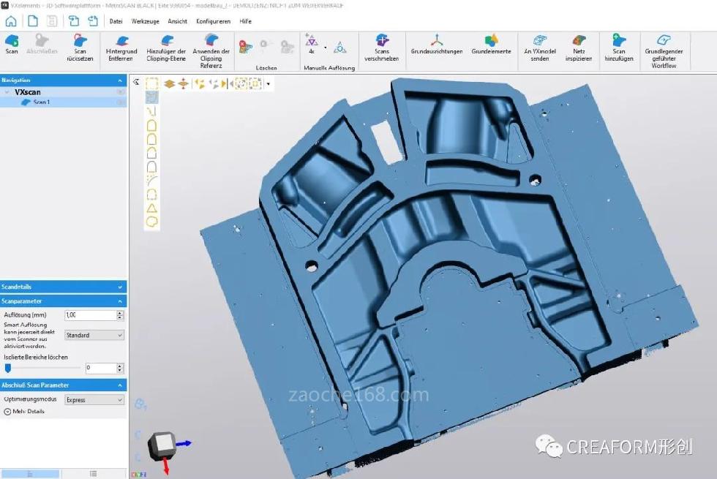The width and height of the screenshot is (717, 479).
Task: Click the Home icon in top toolbar
Action: [x=11, y=21]
